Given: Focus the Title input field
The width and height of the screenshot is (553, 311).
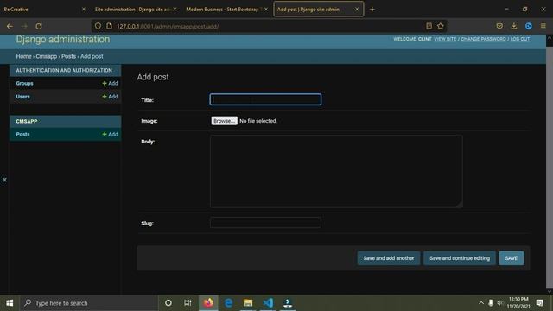Looking at the screenshot, I should pyautogui.click(x=265, y=99).
